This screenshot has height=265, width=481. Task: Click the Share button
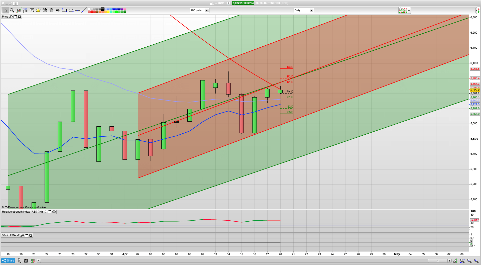(x=8, y=261)
